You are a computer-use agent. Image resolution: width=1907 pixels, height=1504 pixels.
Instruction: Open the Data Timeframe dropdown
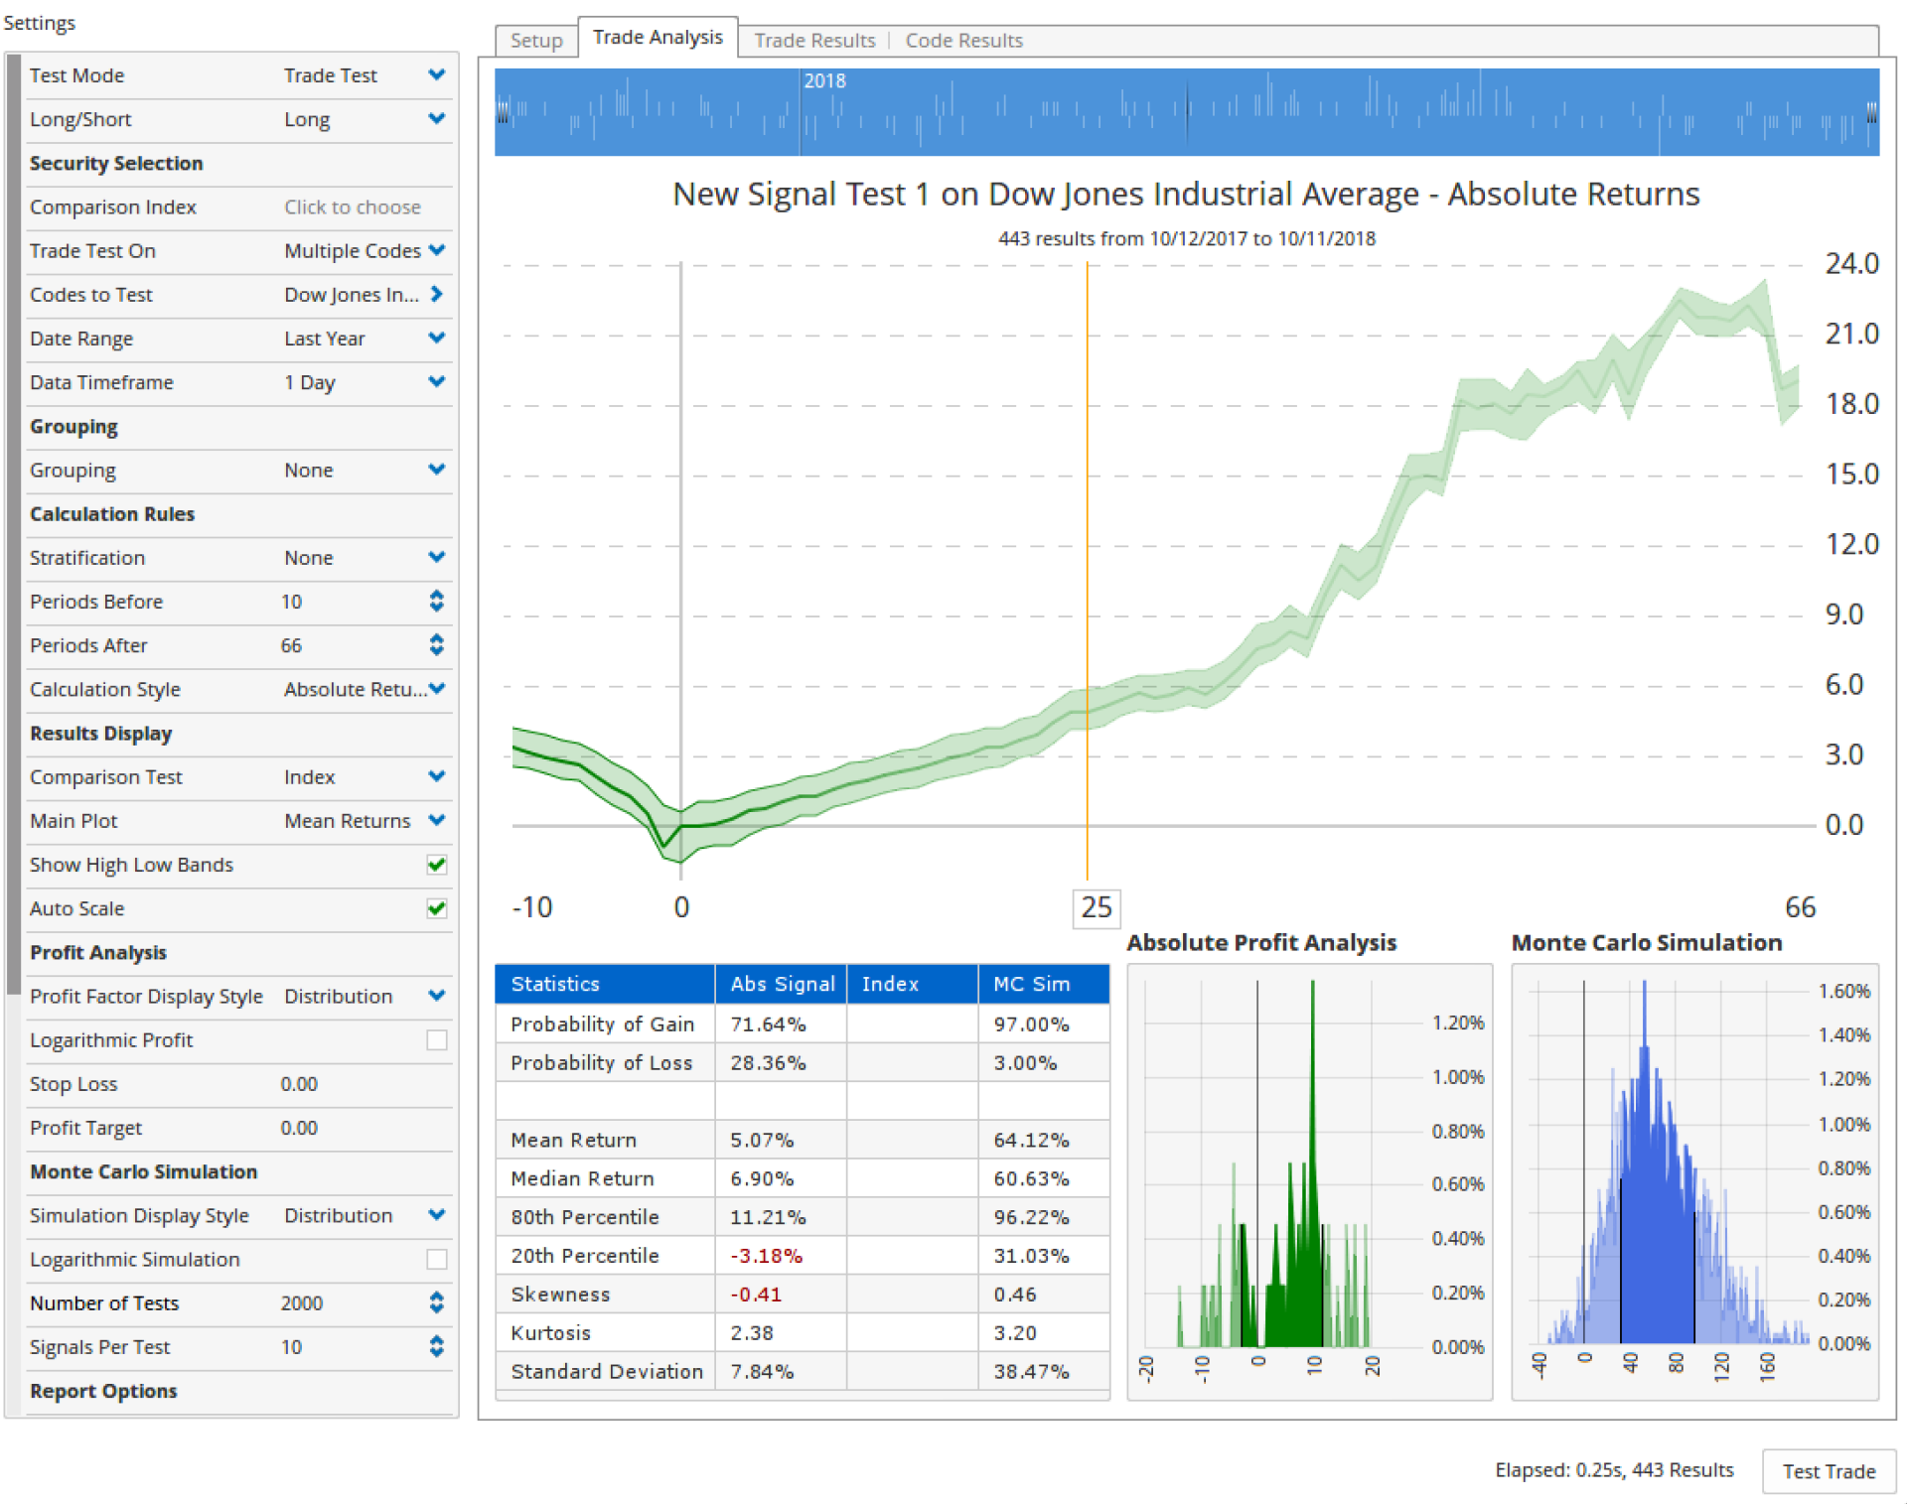(436, 381)
